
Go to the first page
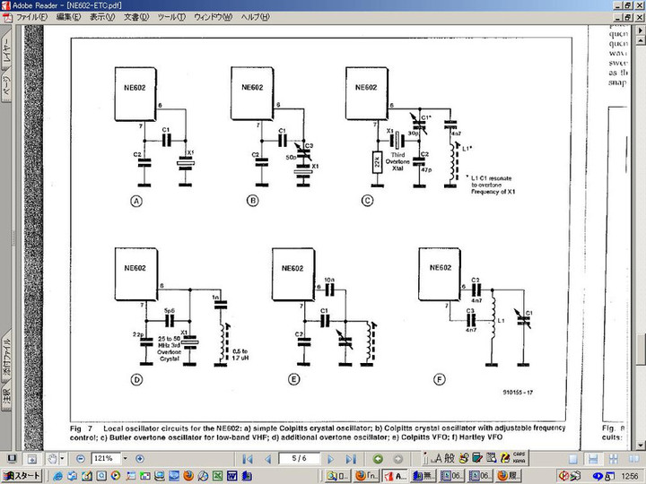(248, 459)
